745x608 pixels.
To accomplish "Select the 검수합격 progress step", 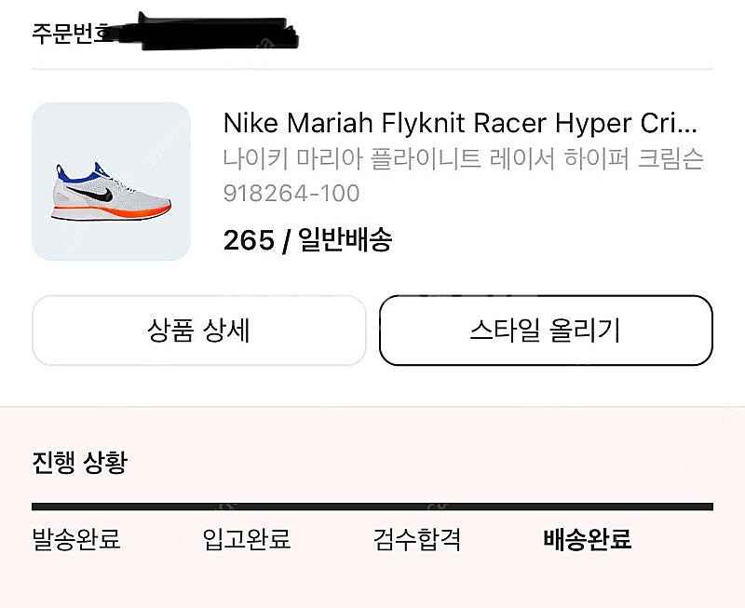I will tap(416, 539).
